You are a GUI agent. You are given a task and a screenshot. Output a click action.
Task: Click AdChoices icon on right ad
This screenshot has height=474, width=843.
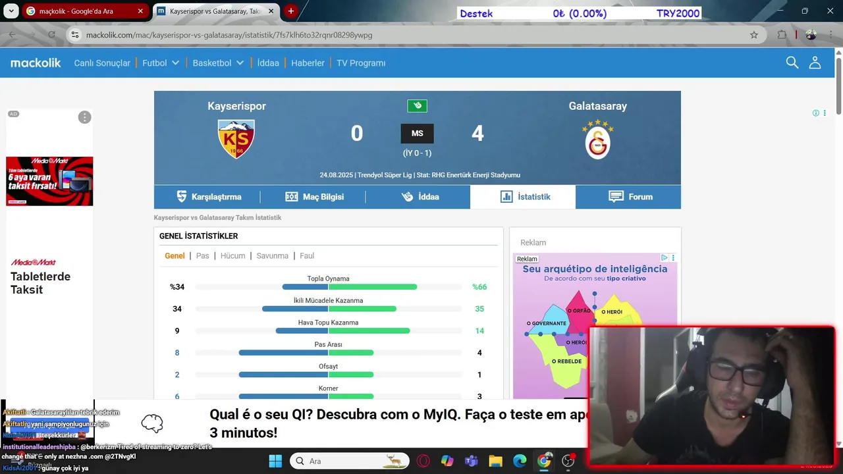point(665,258)
